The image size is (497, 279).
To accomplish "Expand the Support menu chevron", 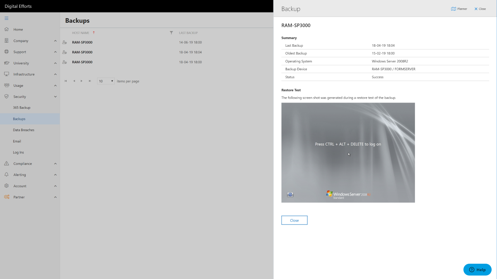I will click(55, 52).
